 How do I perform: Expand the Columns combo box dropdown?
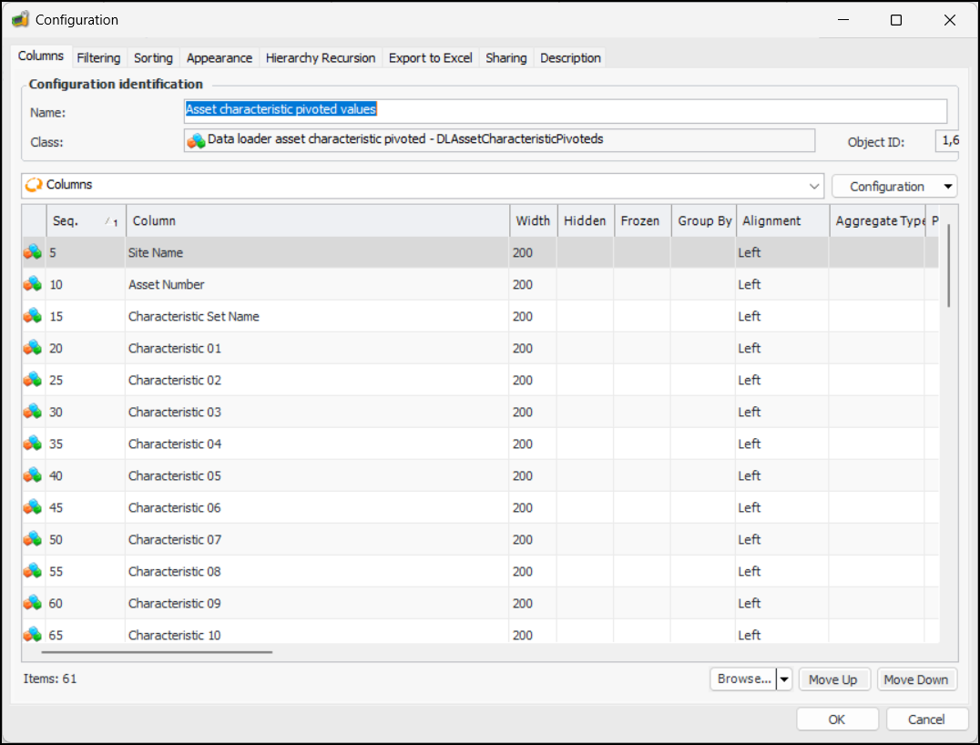[814, 186]
